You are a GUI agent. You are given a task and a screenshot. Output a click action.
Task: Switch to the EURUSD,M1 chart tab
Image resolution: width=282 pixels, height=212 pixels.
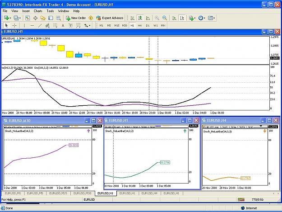pyautogui.click(x=13, y=193)
